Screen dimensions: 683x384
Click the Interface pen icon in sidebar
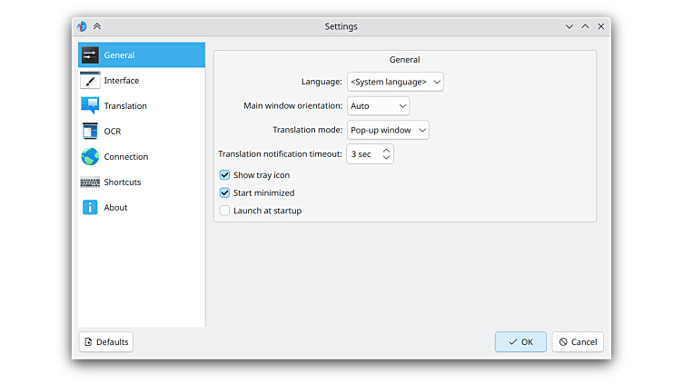(x=90, y=81)
